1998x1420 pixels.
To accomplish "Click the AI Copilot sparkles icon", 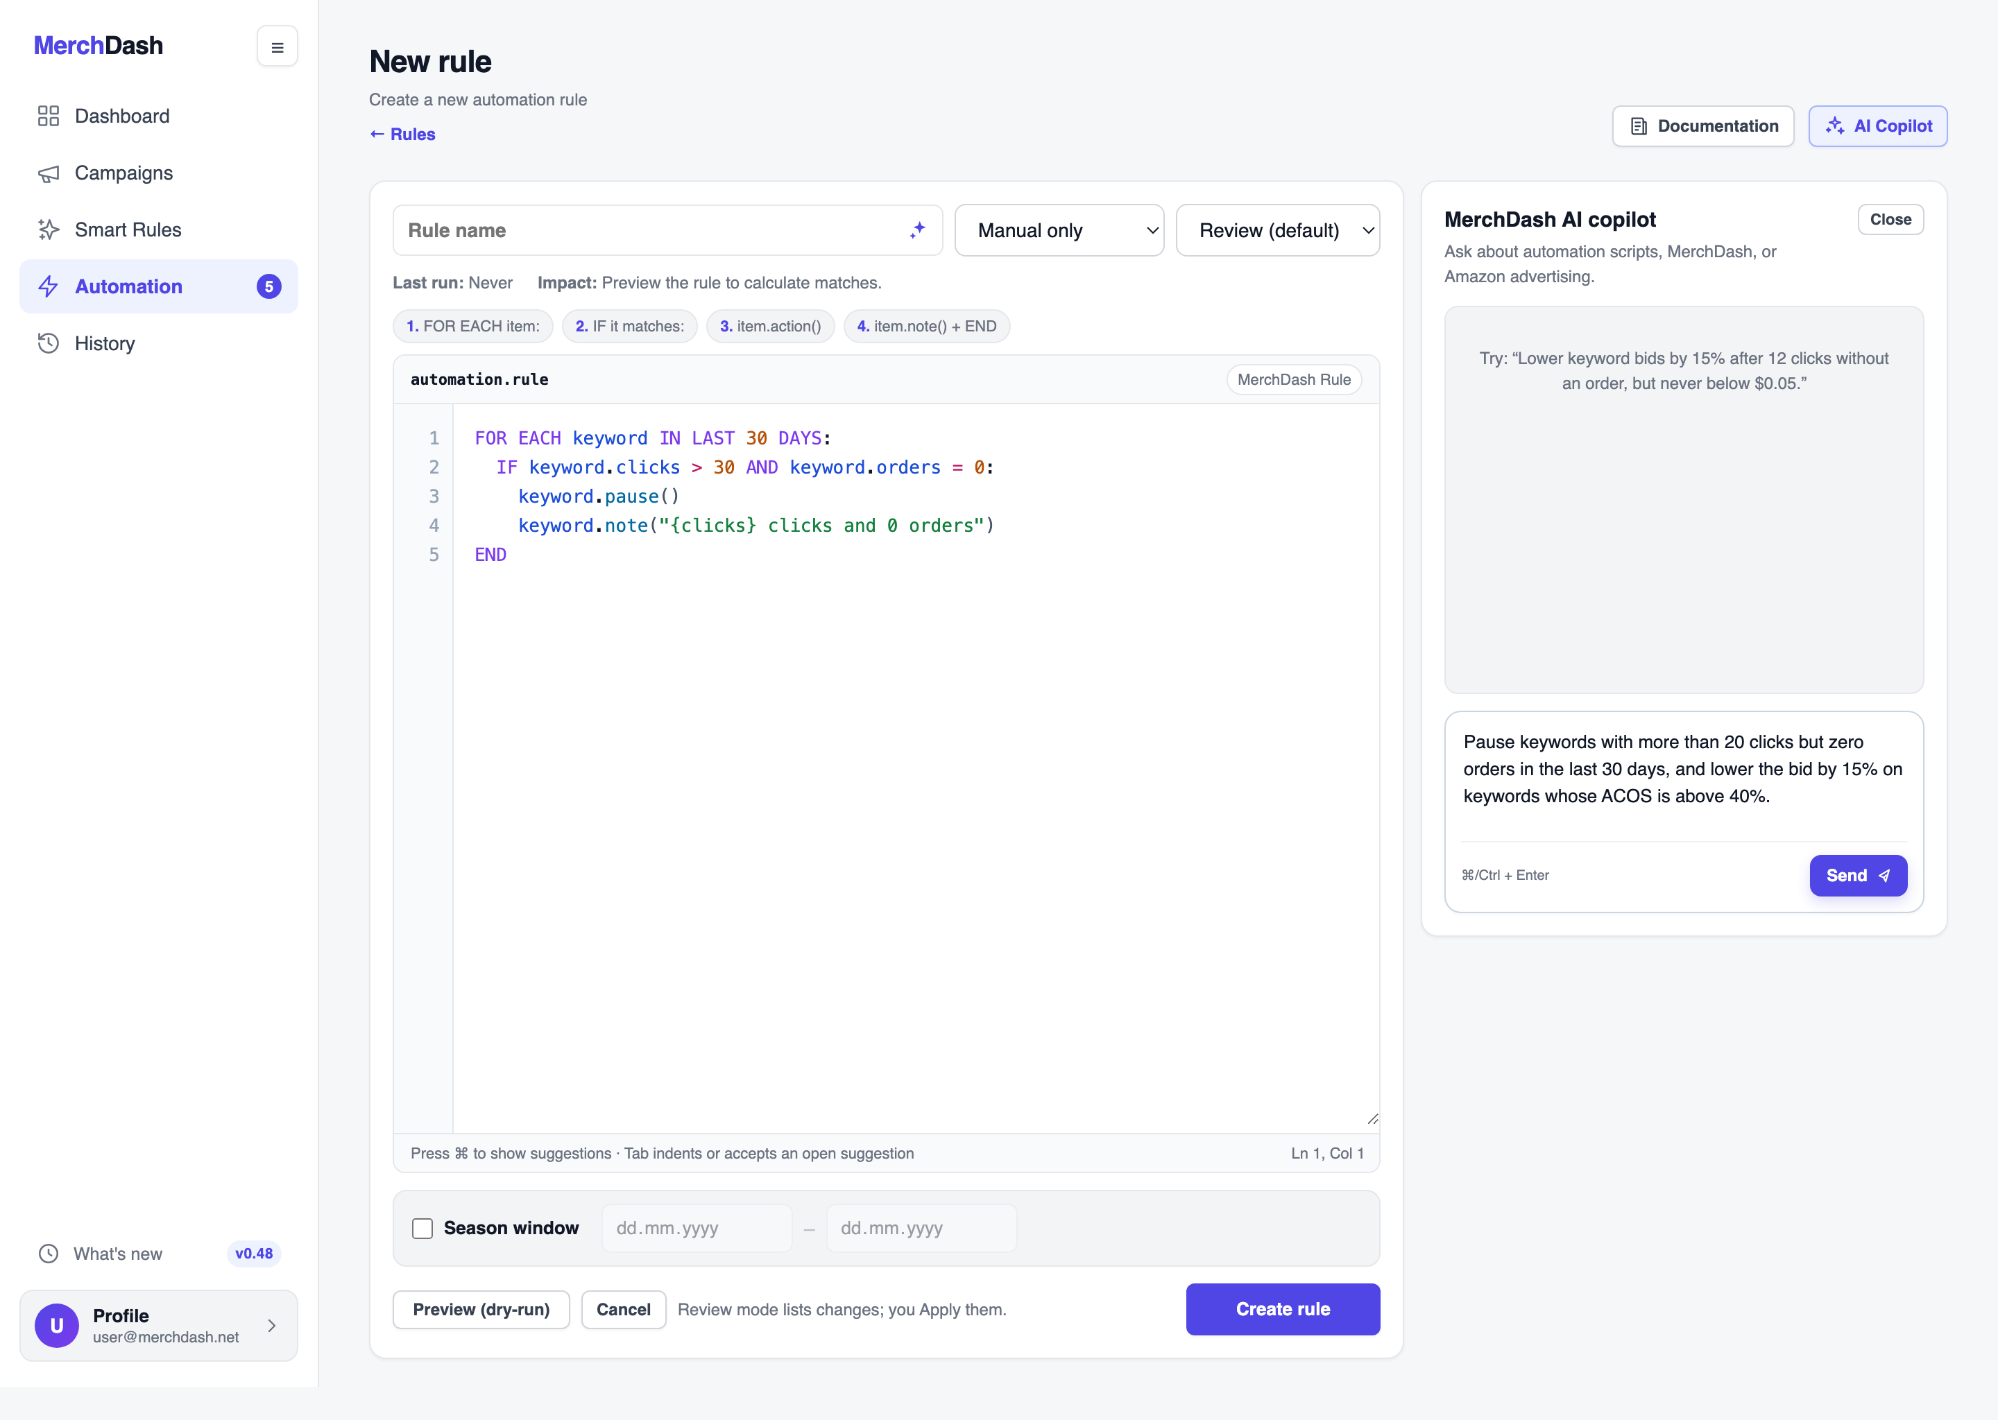I will [x=1834, y=126].
